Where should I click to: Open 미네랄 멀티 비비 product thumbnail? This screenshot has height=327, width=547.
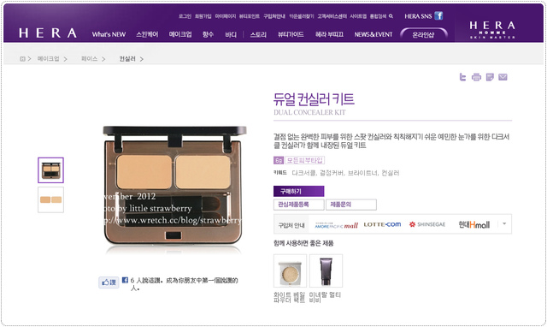326,271
